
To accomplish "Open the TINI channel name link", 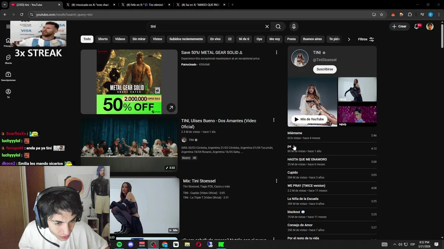I will pos(317,53).
